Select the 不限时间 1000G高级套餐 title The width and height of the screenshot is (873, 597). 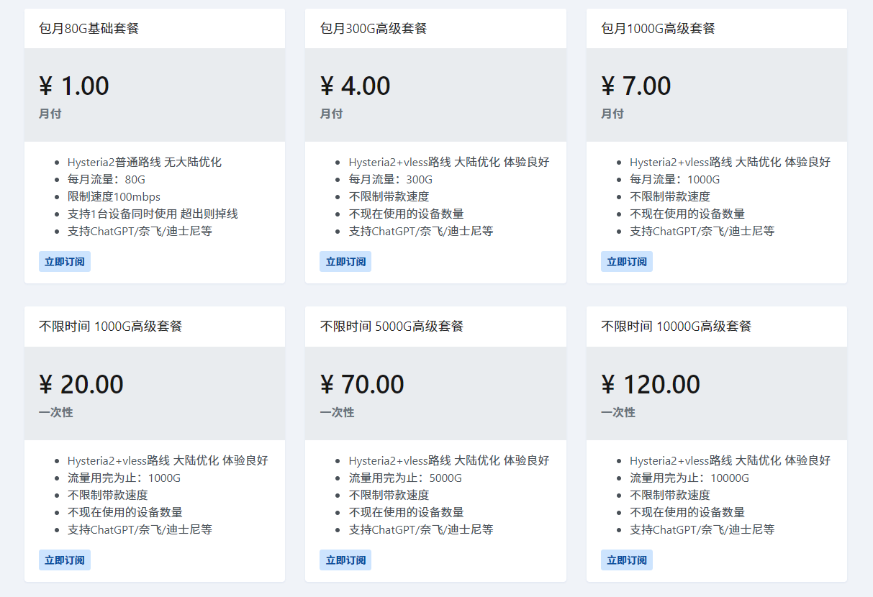(111, 327)
